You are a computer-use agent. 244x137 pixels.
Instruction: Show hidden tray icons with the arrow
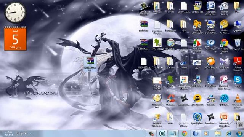click(x=30, y=134)
